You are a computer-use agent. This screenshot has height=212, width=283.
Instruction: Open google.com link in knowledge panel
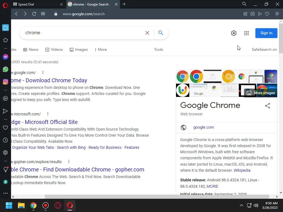click(x=204, y=127)
